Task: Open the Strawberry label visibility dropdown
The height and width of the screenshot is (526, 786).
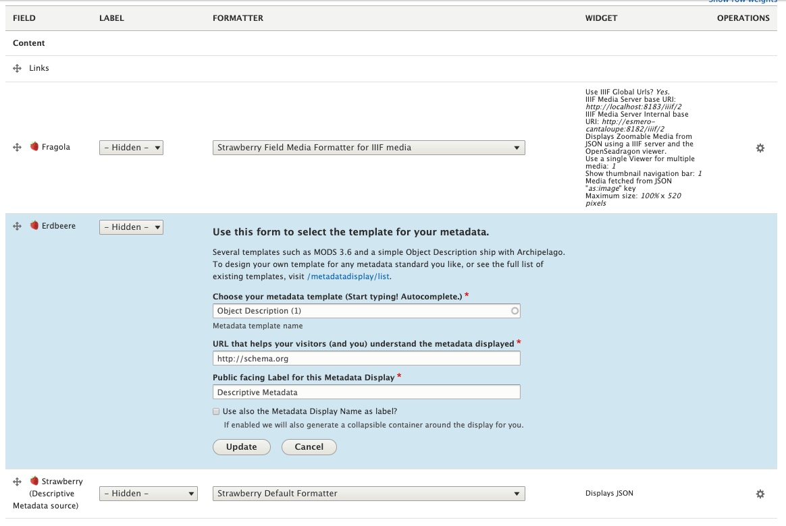Action: coord(149,494)
